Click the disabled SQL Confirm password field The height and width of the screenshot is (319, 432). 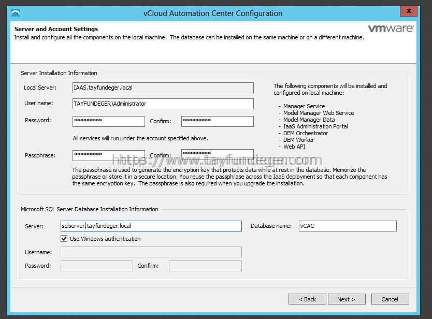click(x=205, y=266)
